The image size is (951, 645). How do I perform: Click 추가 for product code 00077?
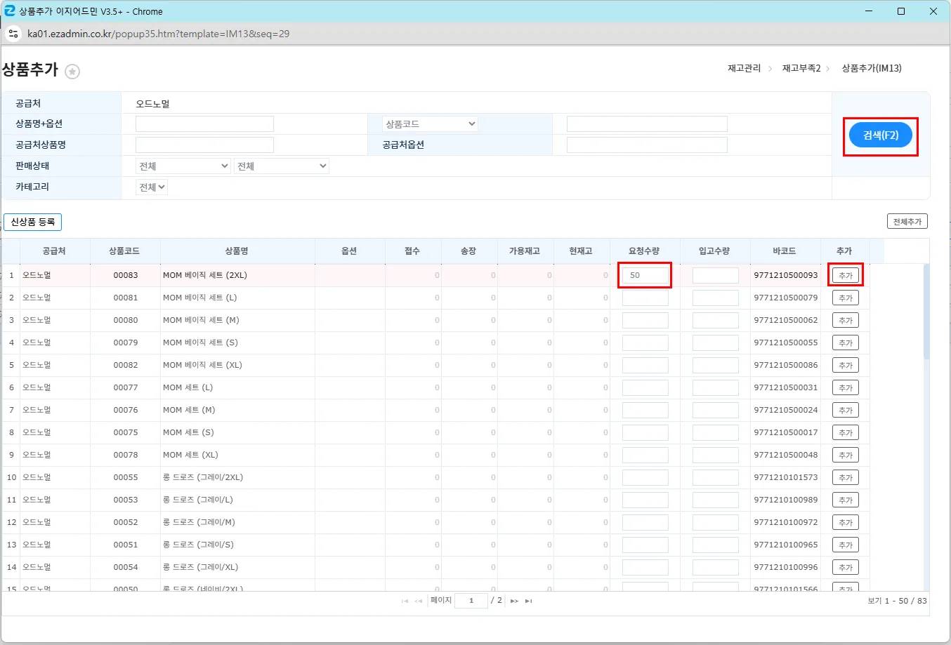tap(846, 388)
